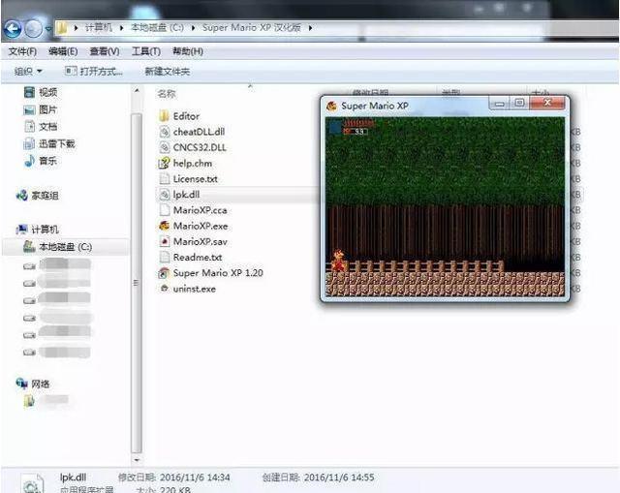Click the Editor folder icon
The height and width of the screenshot is (493, 620).
click(164, 116)
